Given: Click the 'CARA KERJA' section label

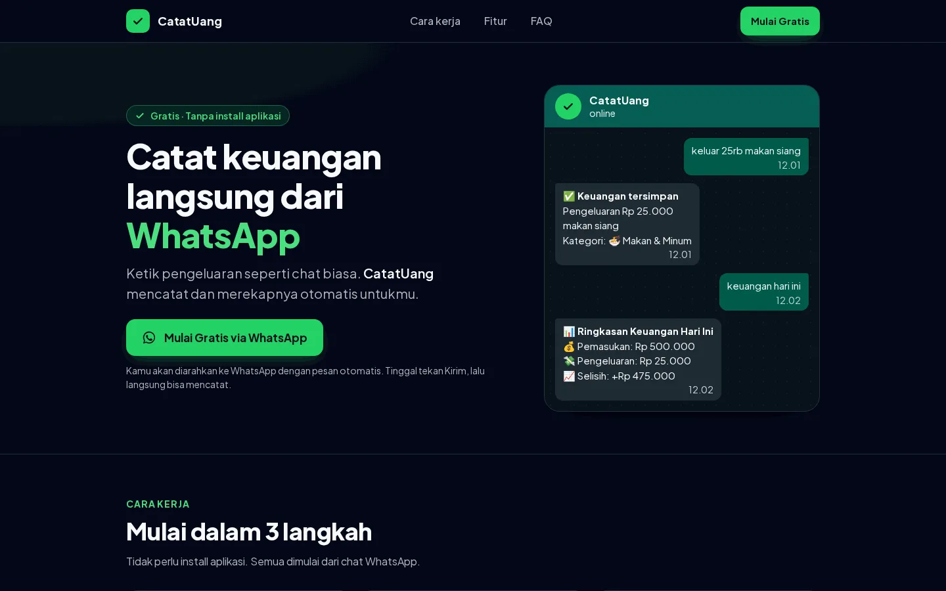Looking at the screenshot, I should pyautogui.click(x=158, y=504).
